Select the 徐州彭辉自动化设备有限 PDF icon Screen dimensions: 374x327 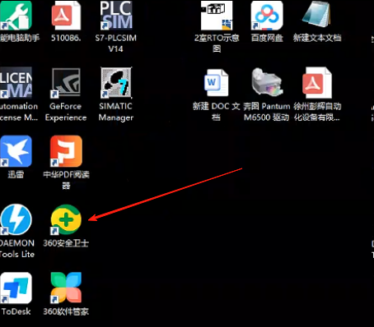[316, 83]
